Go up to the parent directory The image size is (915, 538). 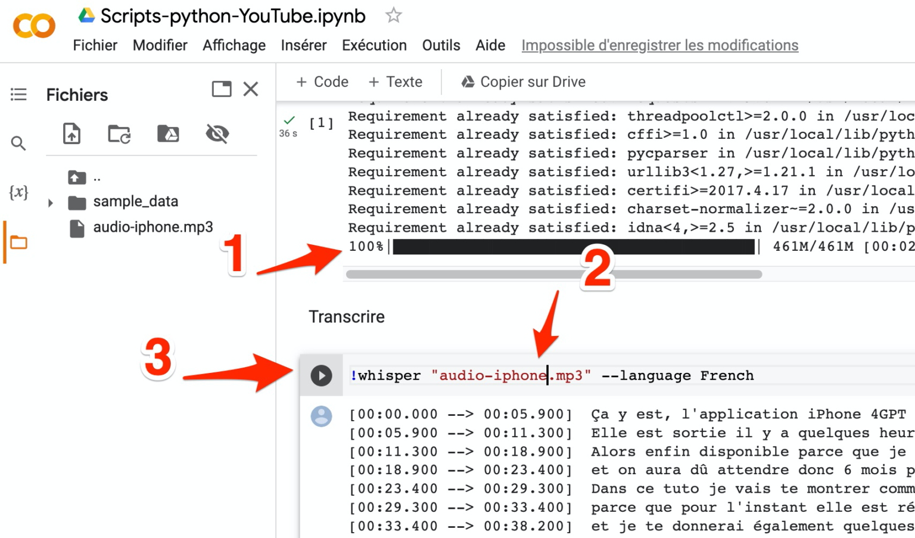point(77,177)
